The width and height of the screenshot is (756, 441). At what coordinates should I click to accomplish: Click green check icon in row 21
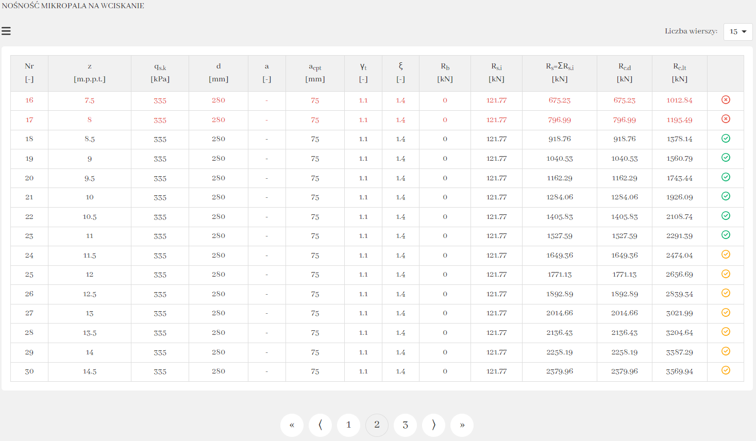click(x=726, y=196)
